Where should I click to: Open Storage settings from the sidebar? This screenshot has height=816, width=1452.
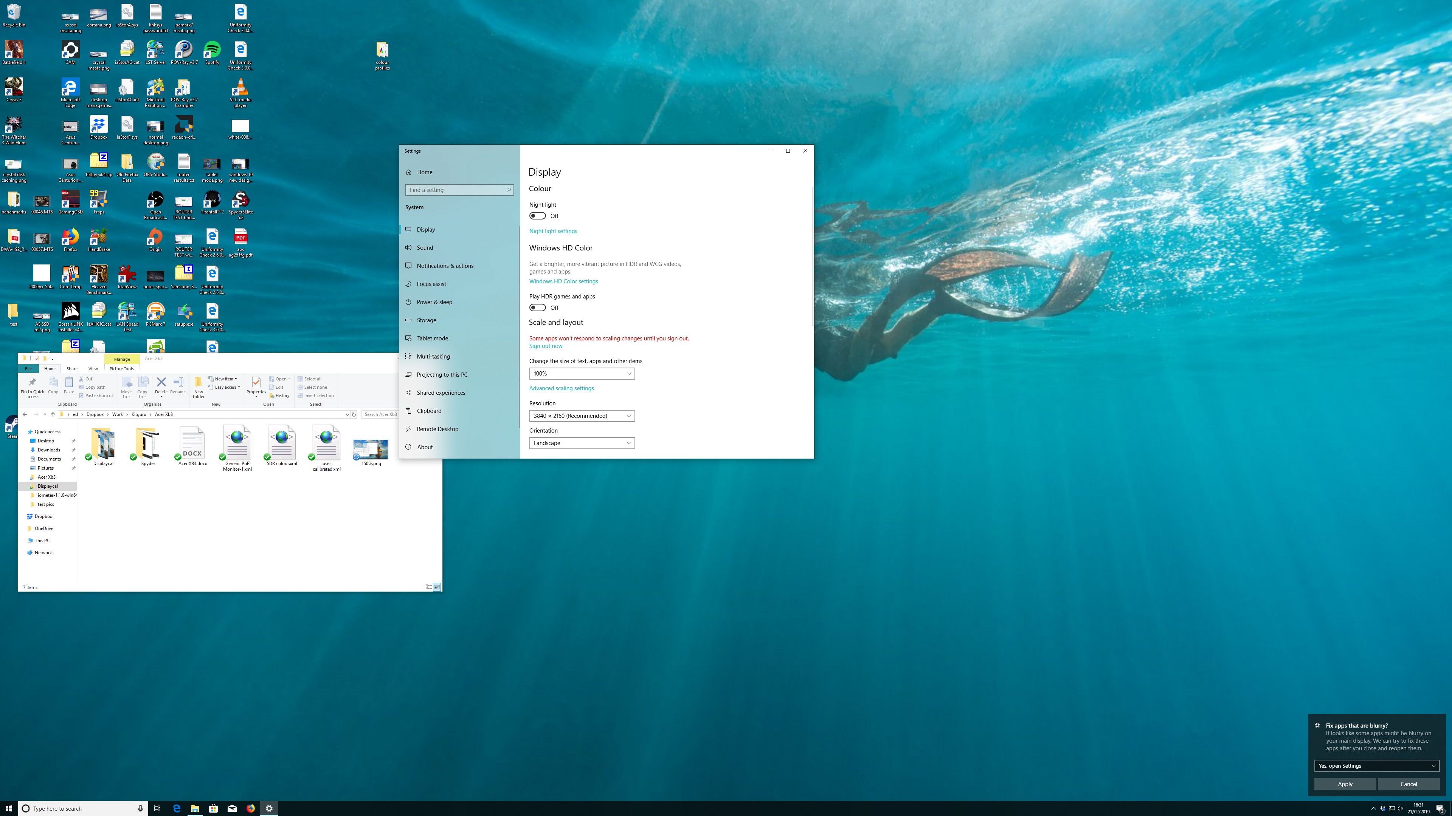tap(426, 320)
